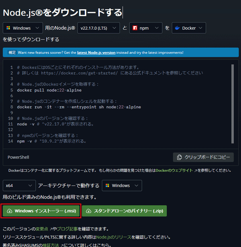Open the lower Windows platform dropdown
Image resolution: width=241 pixels, height=247 pixels.
(x=122, y=186)
